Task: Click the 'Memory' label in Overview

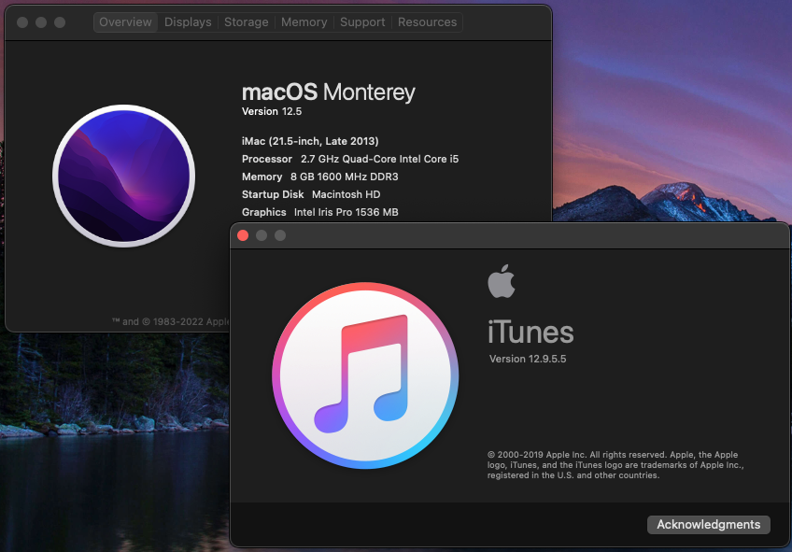Action: point(262,177)
